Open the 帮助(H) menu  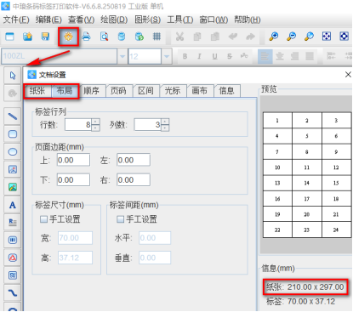tap(248, 20)
